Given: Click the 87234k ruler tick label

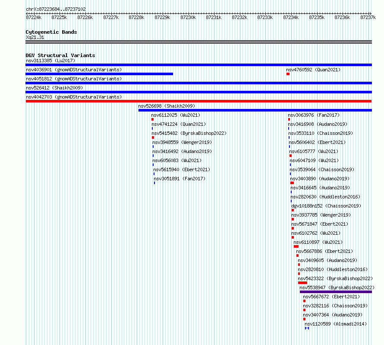Looking at the screenshot, I should click(291, 17).
